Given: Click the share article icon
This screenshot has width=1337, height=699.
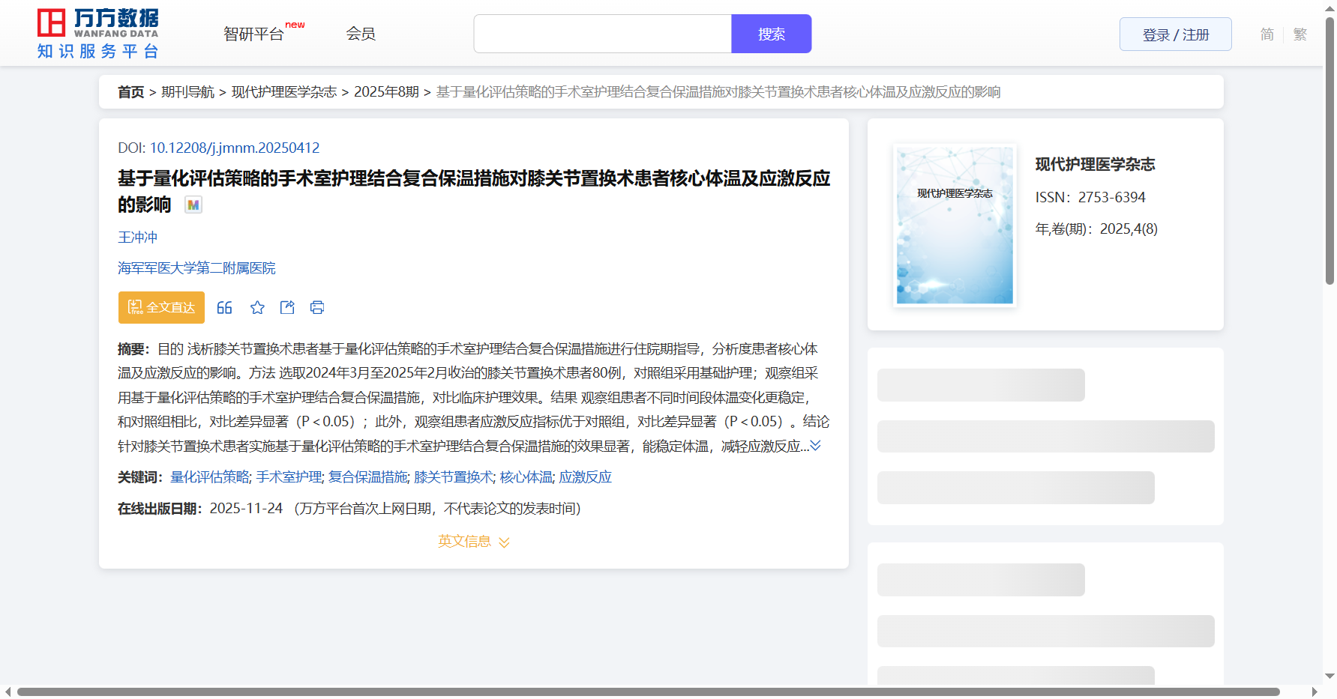Looking at the screenshot, I should point(287,307).
